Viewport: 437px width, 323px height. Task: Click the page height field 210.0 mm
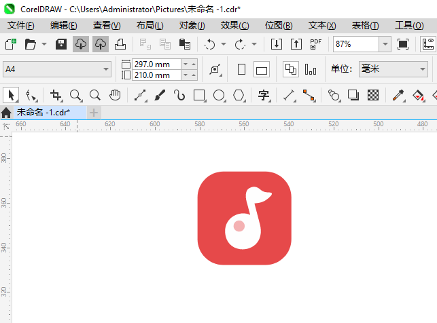coord(156,75)
